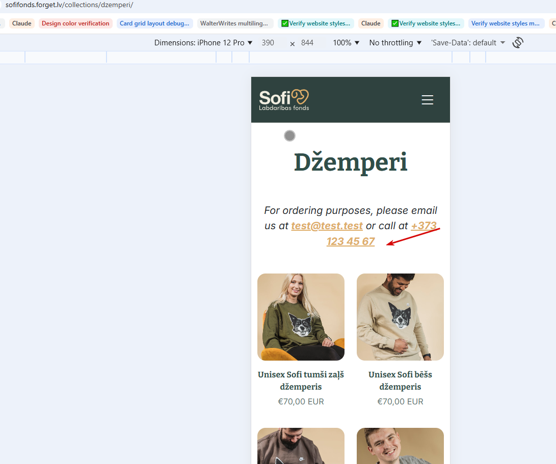Click the sofifonds.forget.lv URL in address bar

click(x=69, y=5)
